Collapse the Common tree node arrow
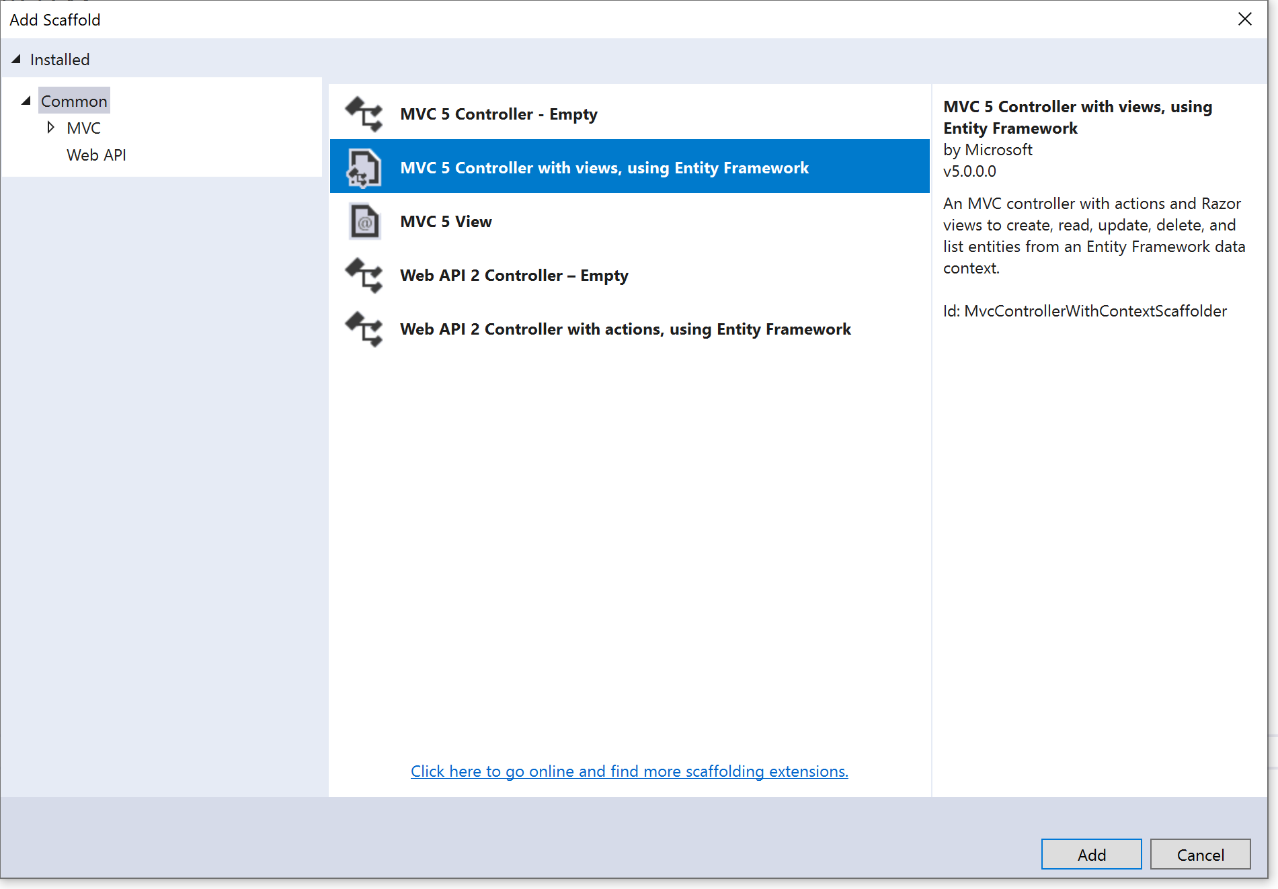This screenshot has width=1278, height=889. pos(26,101)
